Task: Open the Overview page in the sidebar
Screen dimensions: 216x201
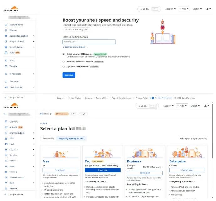Action: (14, 122)
